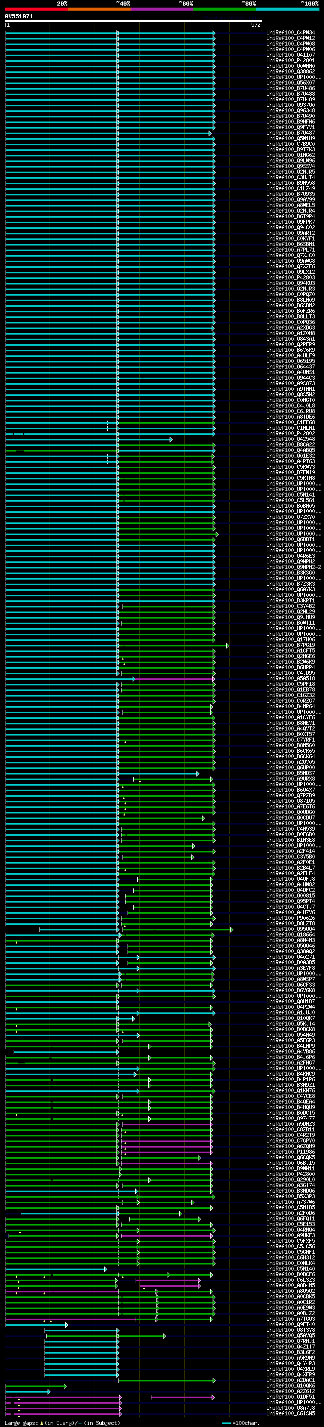Select hit label UniRef100_C4PW12
Viewport: 324px width, 1427px height.
point(291,38)
